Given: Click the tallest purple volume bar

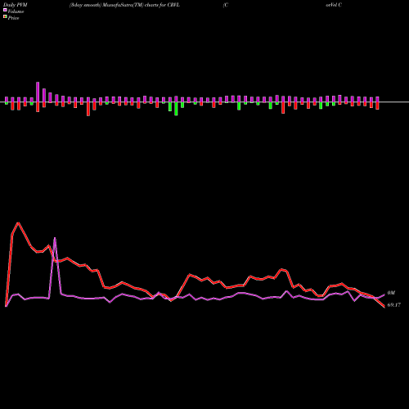Looking at the screenshot, I should (38, 92).
